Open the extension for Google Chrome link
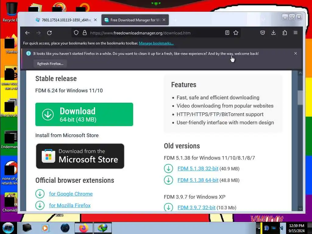This screenshot has width=312, height=234. pos(71,194)
